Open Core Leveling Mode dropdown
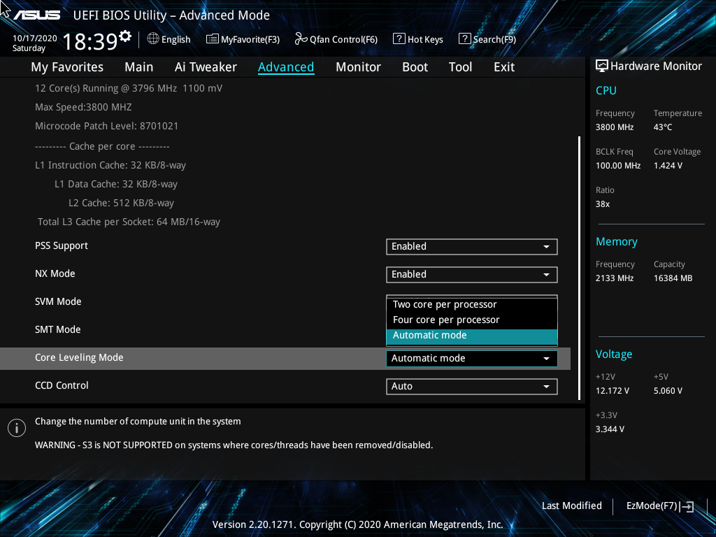The image size is (716, 537). click(472, 359)
